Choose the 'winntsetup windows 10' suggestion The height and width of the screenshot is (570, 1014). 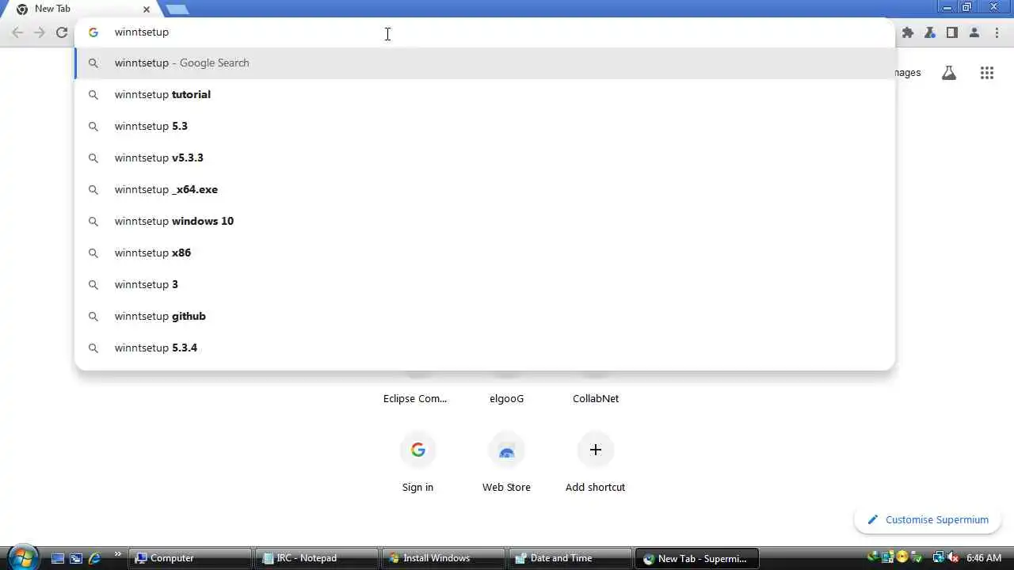tap(485, 221)
